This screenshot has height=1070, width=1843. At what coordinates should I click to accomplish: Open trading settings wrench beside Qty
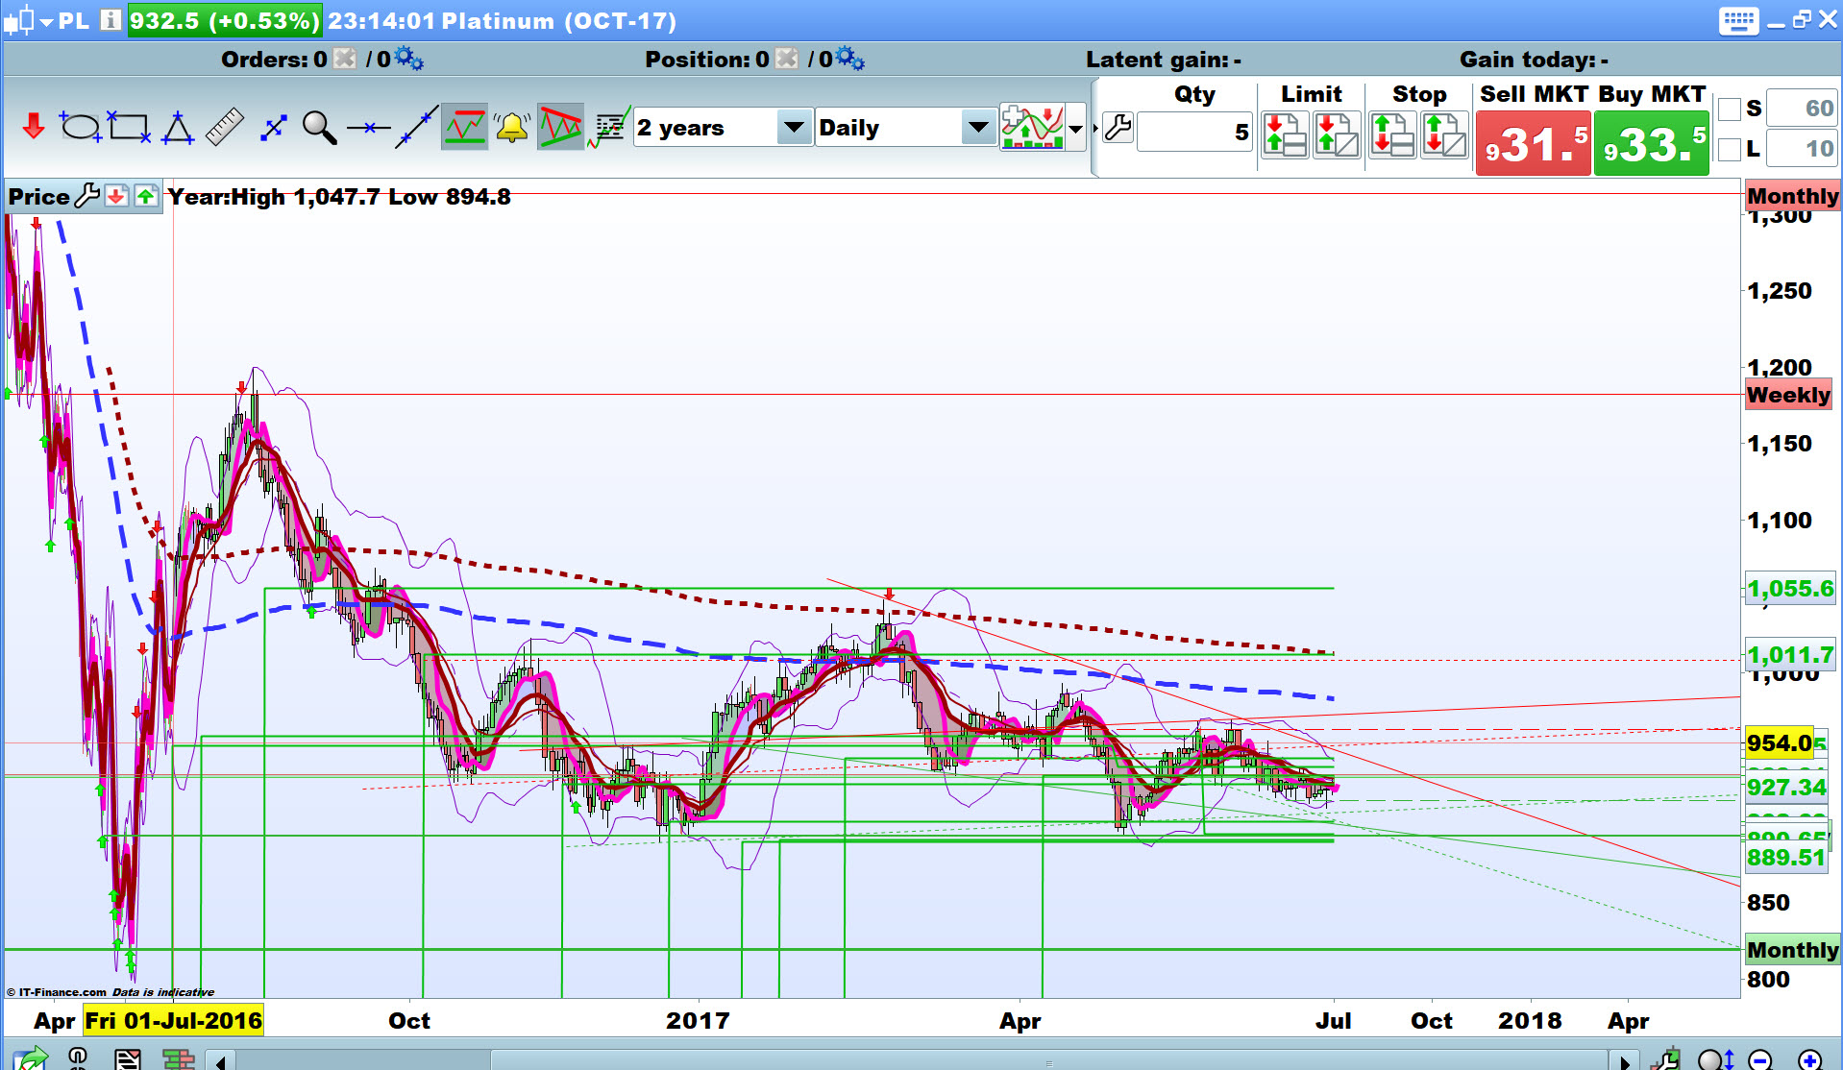point(1118,128)
